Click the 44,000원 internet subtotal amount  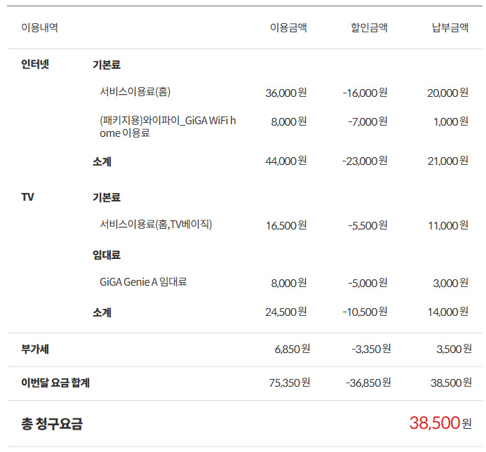click(286, 161)
